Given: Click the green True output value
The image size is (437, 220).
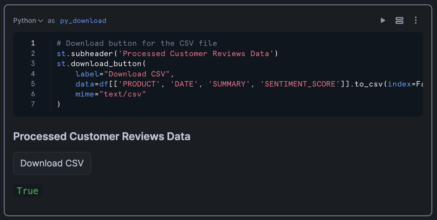Looking at the screenshot, I should (x=28, y=191).
